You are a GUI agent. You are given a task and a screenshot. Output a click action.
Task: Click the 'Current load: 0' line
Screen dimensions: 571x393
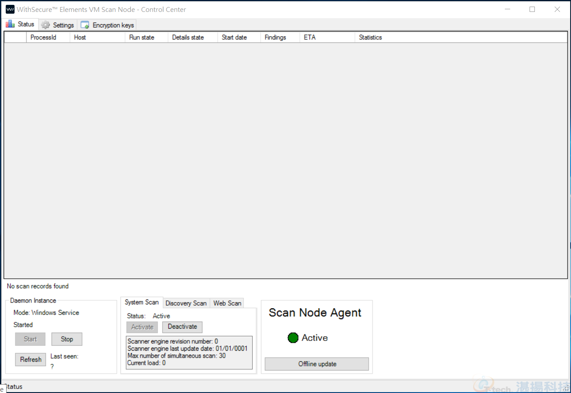click(x=146, y=363)
